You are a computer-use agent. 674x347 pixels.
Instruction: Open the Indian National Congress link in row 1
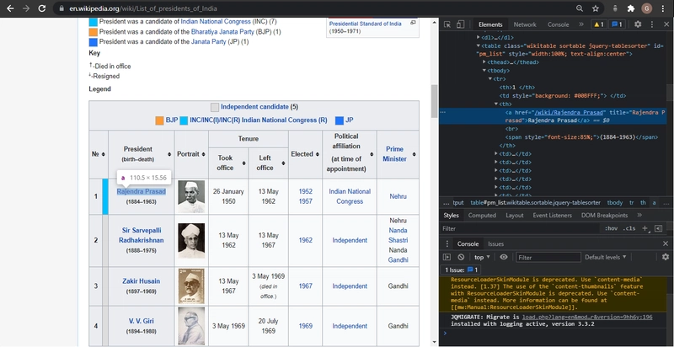pyautogui.click(x=350, y=196)
